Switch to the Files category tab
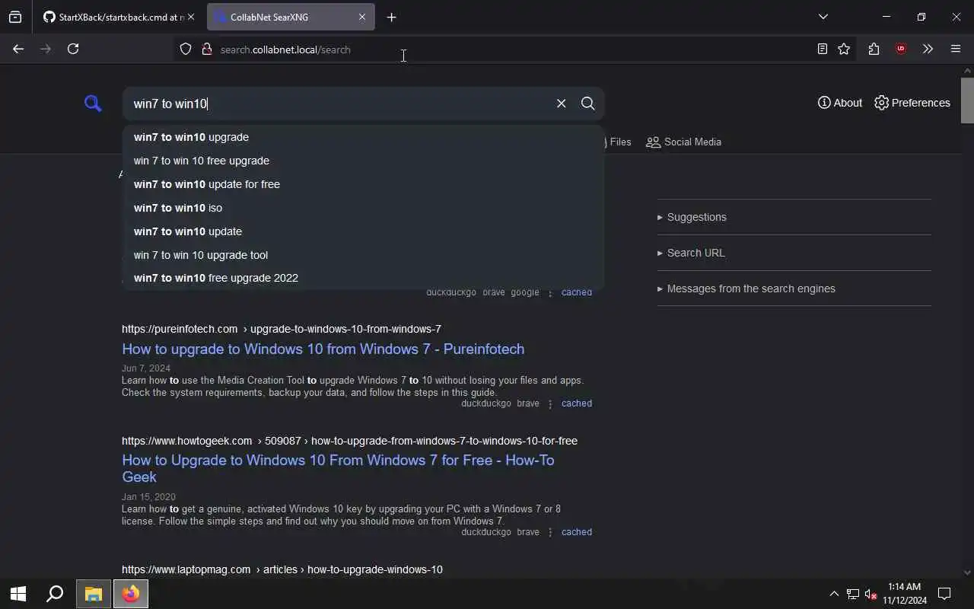 (x=618, y=142)
